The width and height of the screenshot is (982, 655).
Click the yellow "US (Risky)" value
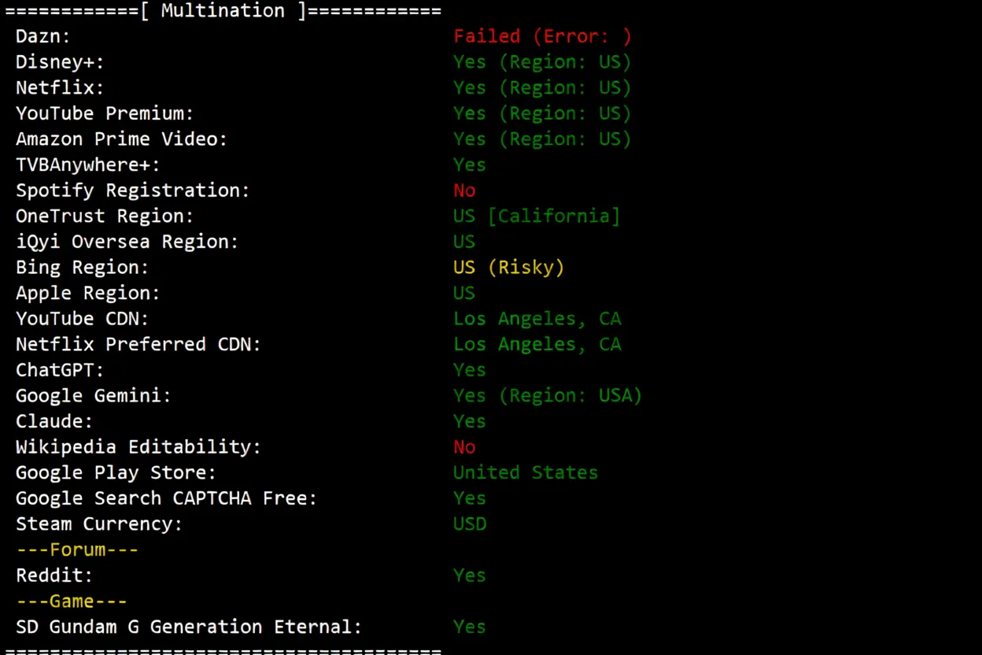click(509, 268)
